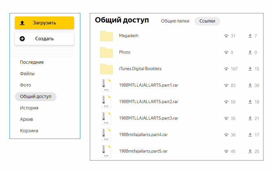
Task: Click the download icon in the Megadeth row
Action: pyautogui.click(x=250, y=36)
